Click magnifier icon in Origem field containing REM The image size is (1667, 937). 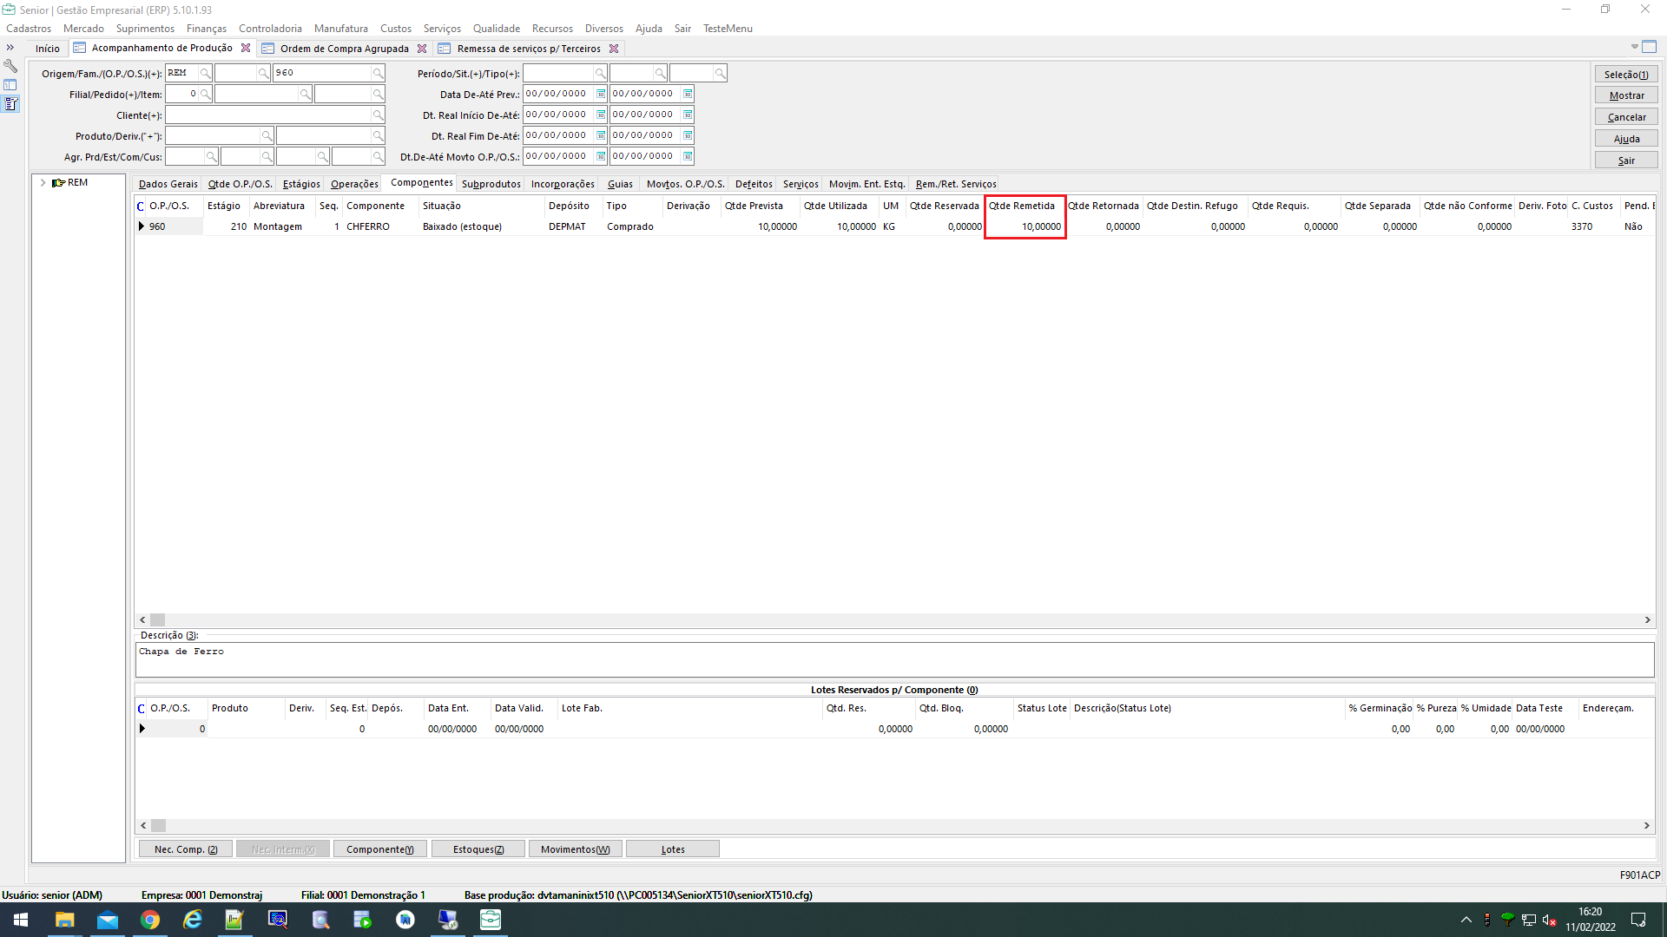point(205,73)
